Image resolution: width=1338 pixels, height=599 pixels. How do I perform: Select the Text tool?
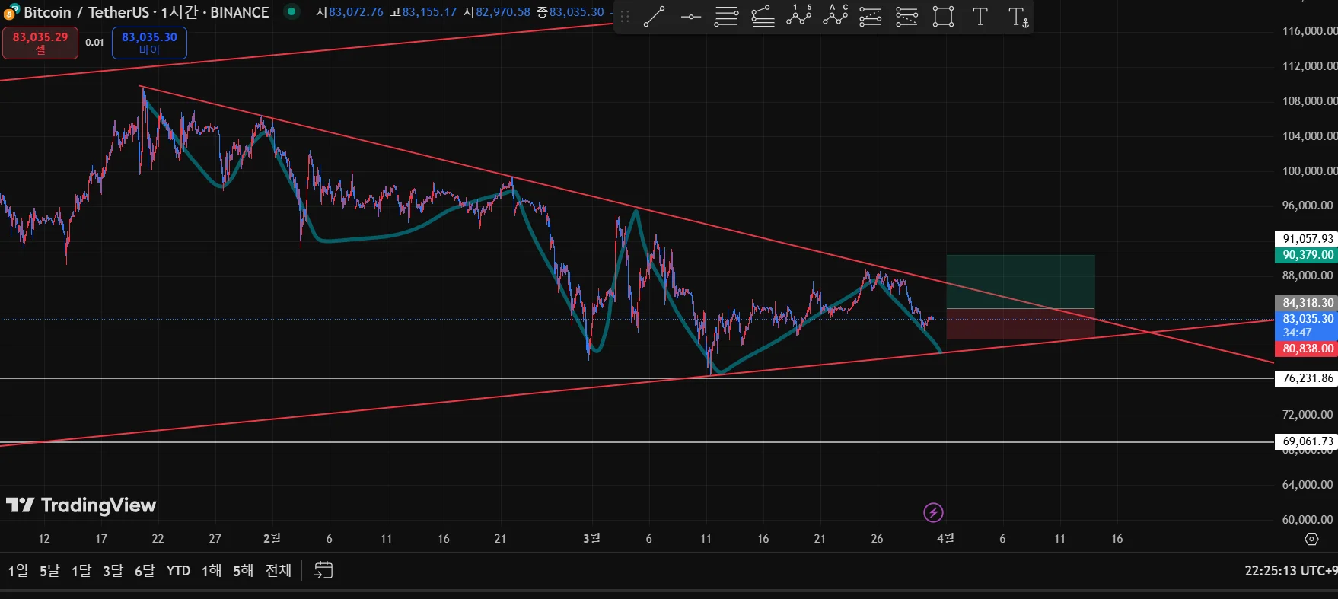(x=980, y=17)
